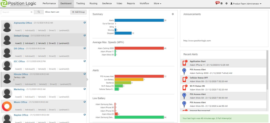
Task: Open the mail envelope icon in header
Action: coord(222,3)
